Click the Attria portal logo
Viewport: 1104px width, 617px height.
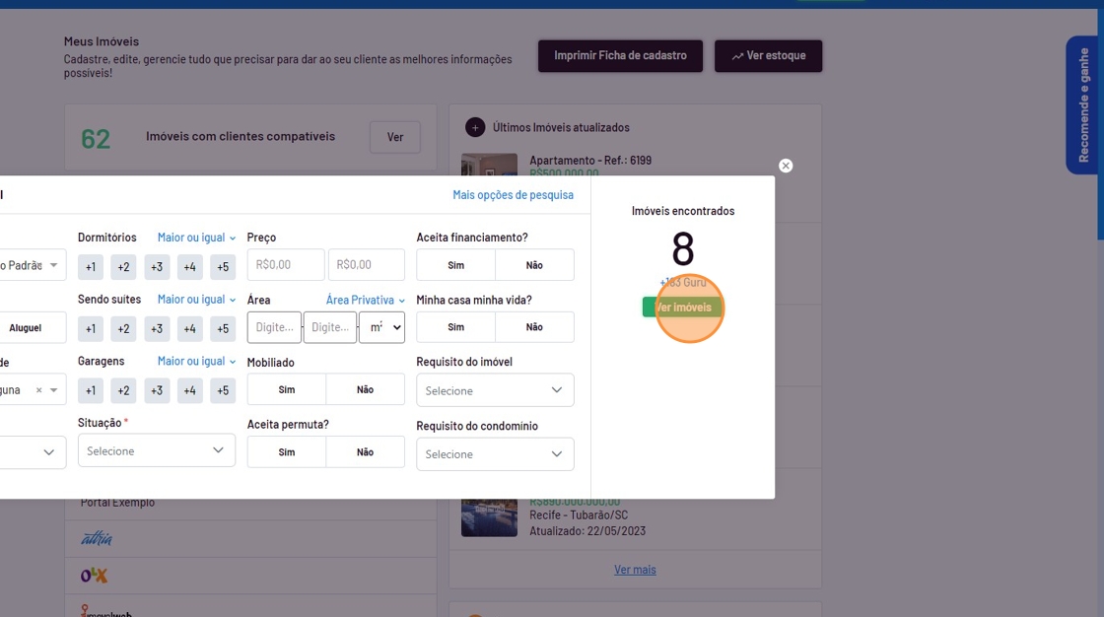pos(97,538)
